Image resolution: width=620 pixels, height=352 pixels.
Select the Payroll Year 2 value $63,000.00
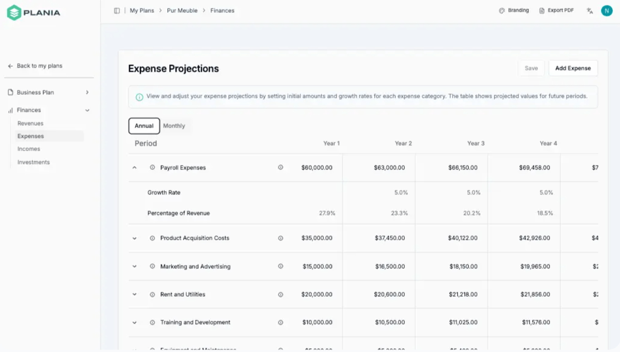[x=389, y=168]
